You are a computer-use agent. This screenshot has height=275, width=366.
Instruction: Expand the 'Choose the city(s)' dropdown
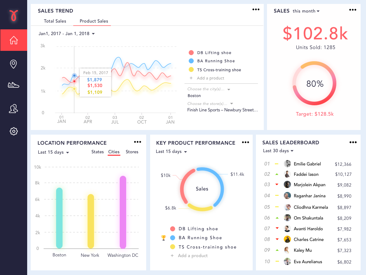coord(209,89)
